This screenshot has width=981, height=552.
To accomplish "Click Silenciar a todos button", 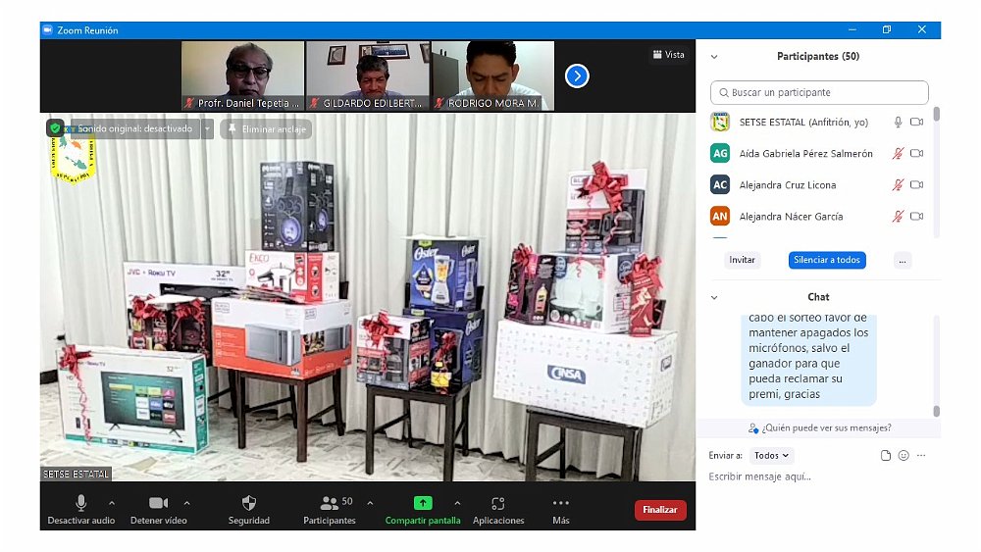I will [x=827, y=260].
